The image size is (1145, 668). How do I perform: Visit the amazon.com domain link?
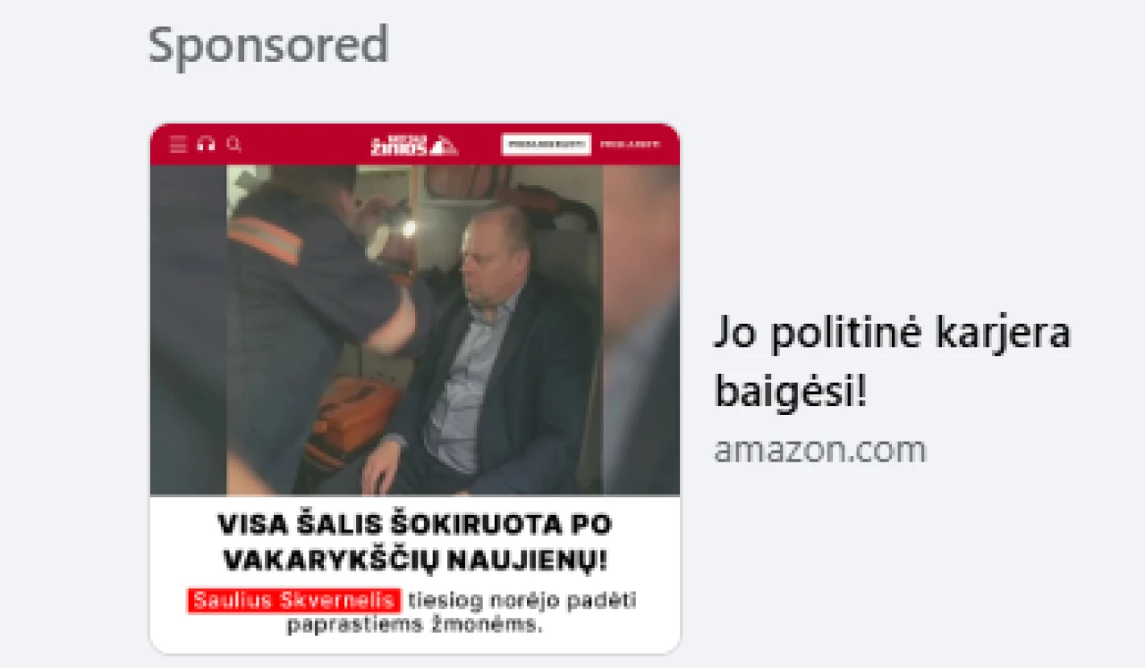[819, 450]
